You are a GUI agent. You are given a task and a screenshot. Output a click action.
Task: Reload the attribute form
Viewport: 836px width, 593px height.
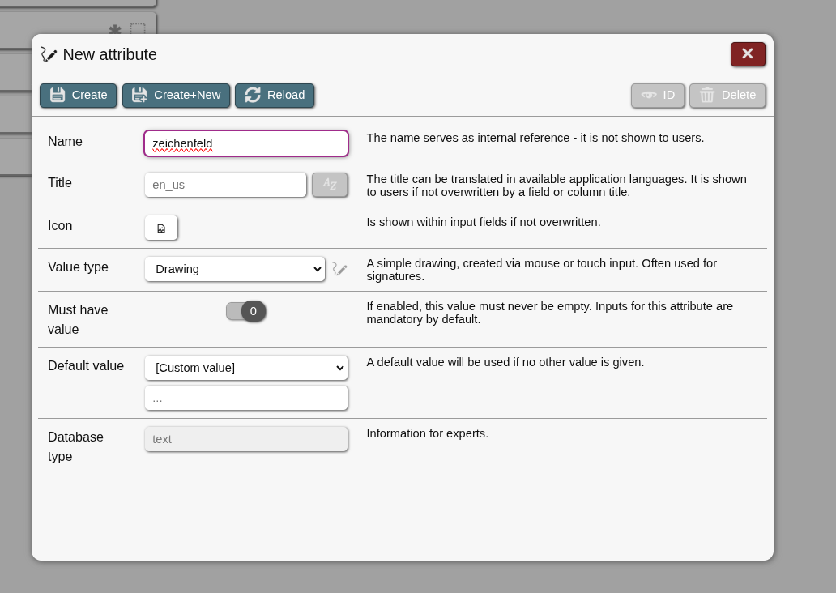[x=275, y=96]
